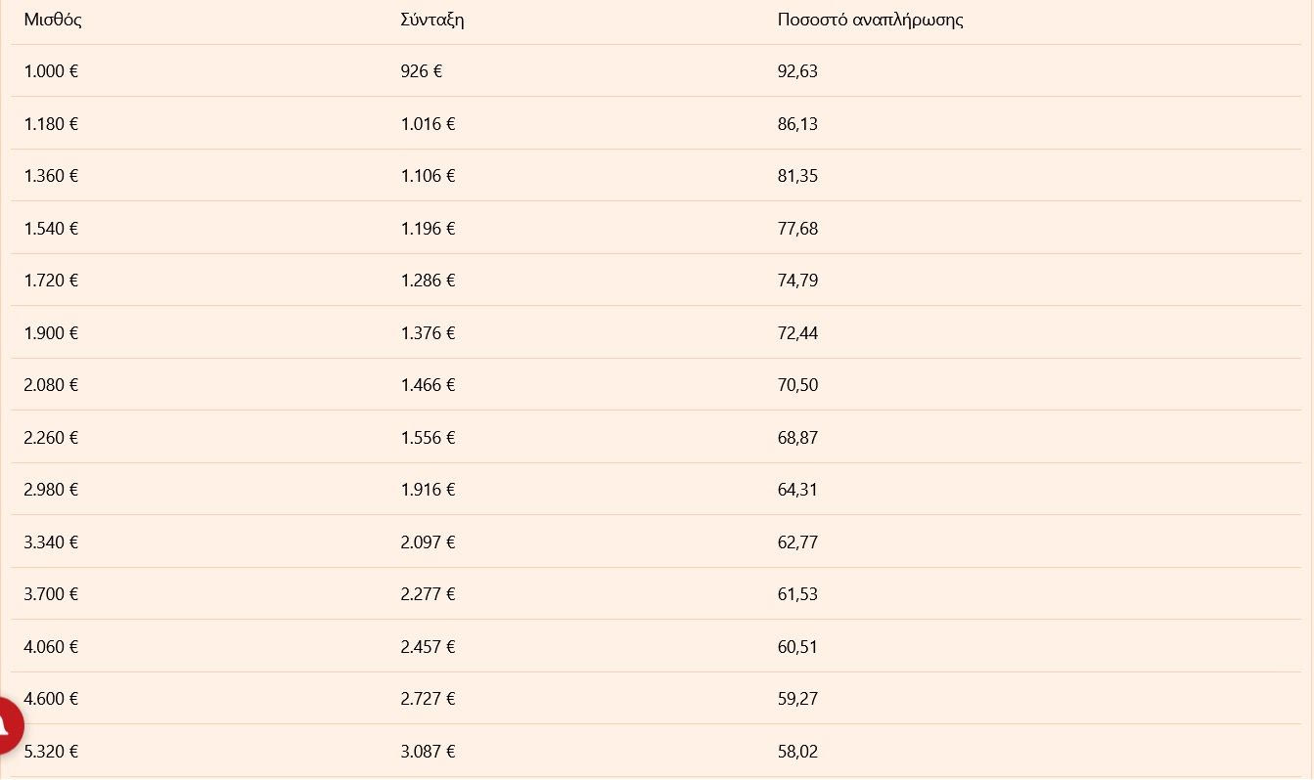The width and height of the screenshot is (1314, 780).
Task: Select the 926 € pension cell
Action: tap(422, 71)
